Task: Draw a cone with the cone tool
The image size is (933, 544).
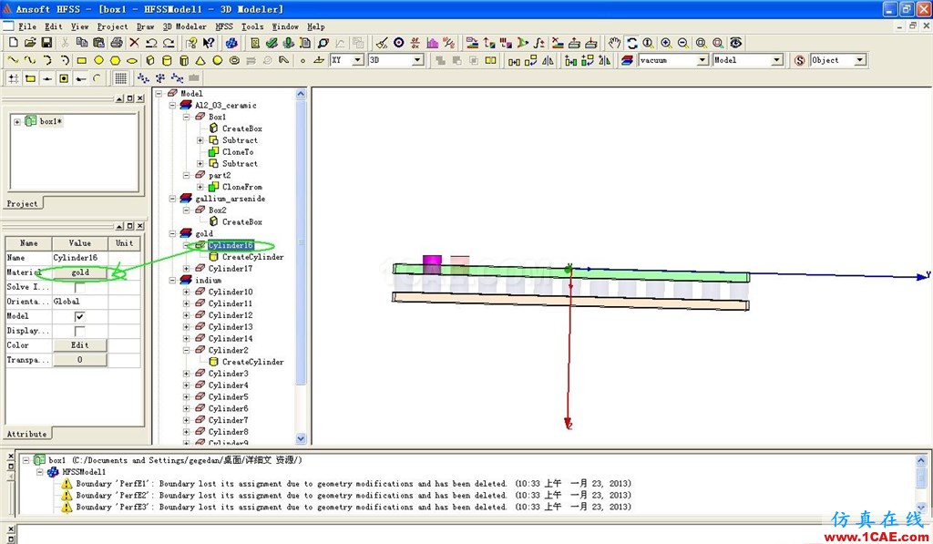Action: [201, 60]
